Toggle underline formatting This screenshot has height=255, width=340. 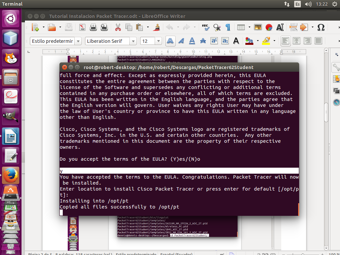192,41
